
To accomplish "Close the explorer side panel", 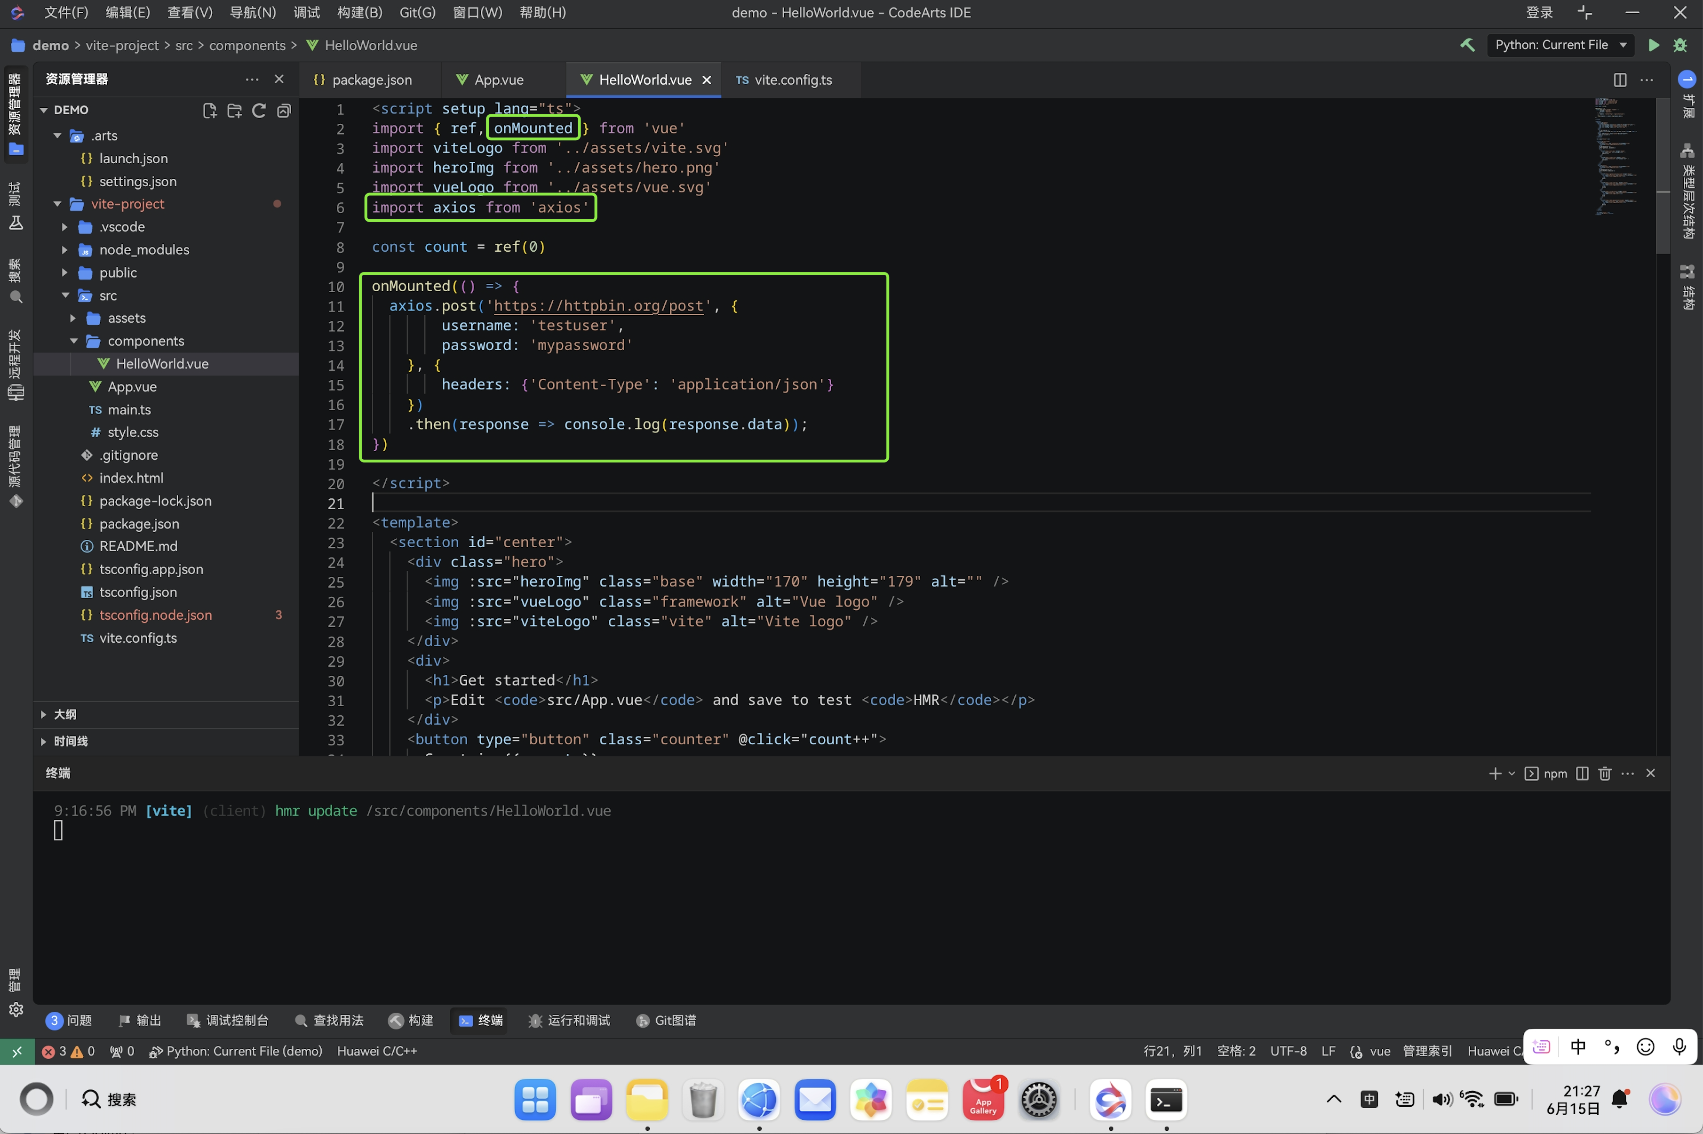I will coord(279,79).
